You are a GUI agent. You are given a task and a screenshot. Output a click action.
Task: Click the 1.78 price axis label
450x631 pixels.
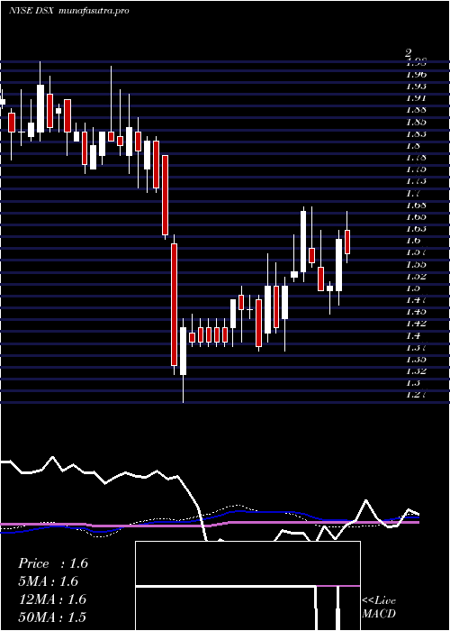tap(416, 158)
